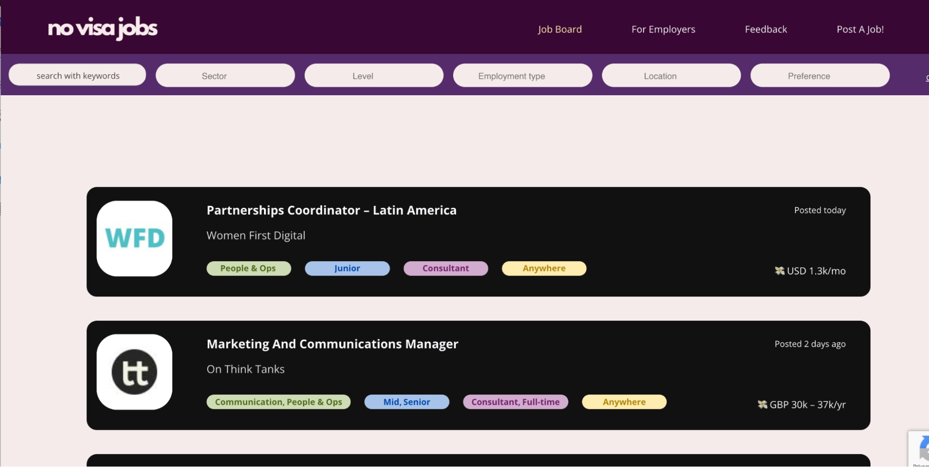Click the 'USD 1.3k/mo' salary text

point(816,271)
